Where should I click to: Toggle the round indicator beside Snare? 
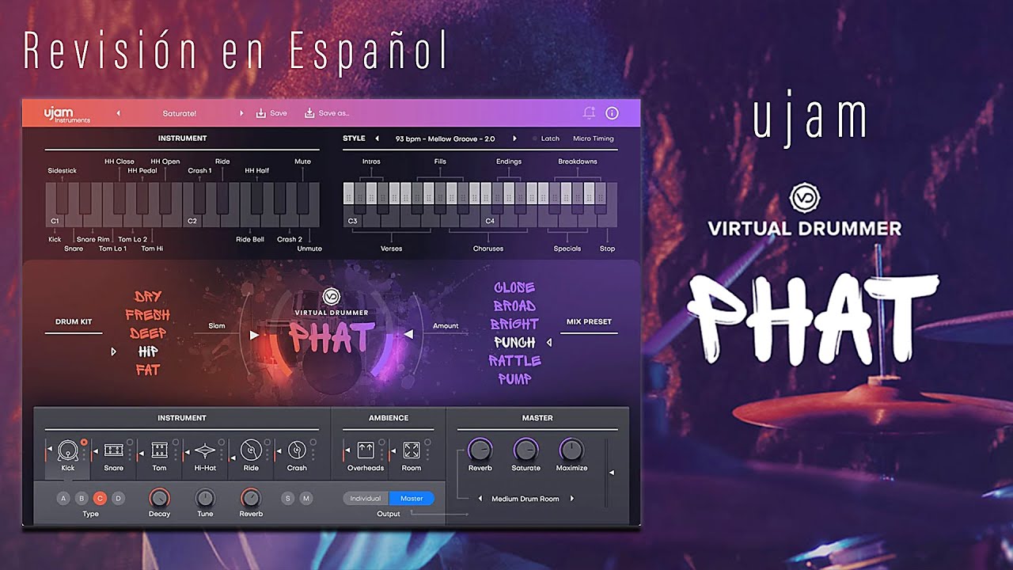pos(130,443)
